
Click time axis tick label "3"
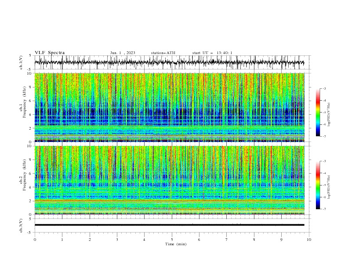pos(117,240)
